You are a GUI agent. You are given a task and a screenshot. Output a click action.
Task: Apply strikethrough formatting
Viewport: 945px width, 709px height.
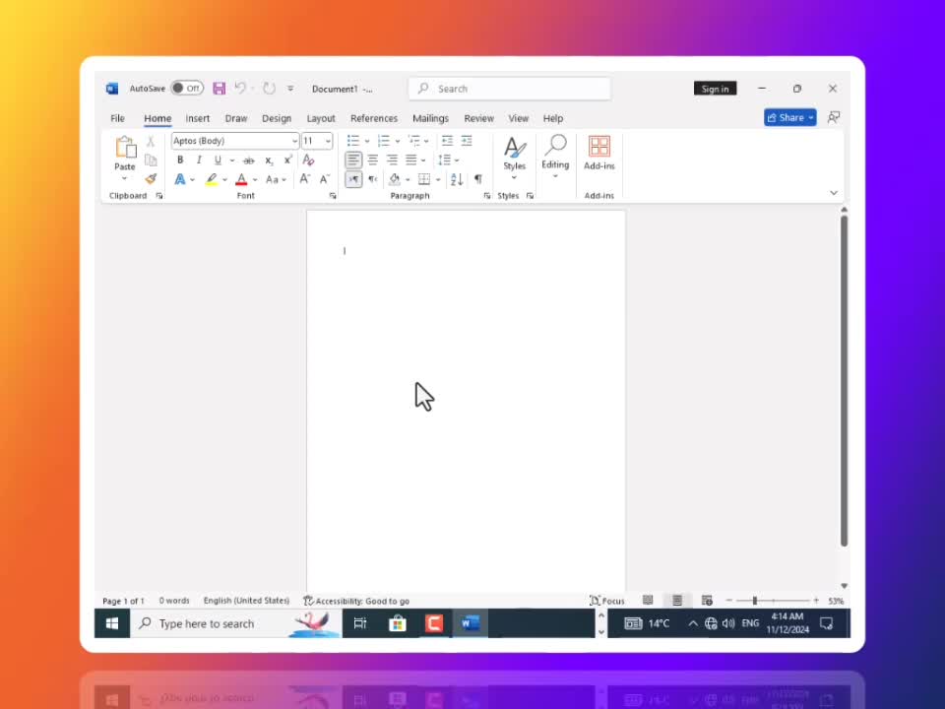click(249, 161)
